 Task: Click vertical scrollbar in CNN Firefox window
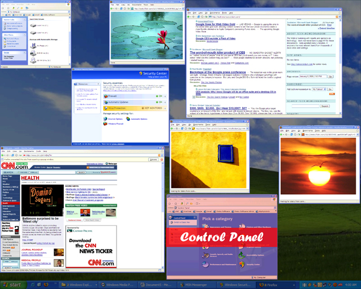coord(163,214)
